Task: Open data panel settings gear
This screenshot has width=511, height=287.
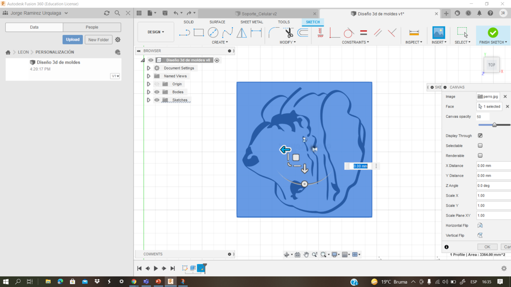Action: coord(118,40)
